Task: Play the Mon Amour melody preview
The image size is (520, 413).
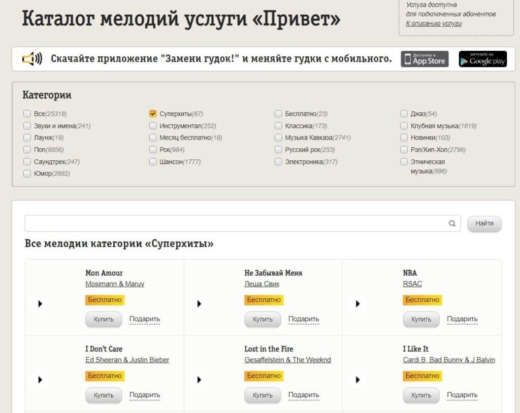Action: click(40, 304)
